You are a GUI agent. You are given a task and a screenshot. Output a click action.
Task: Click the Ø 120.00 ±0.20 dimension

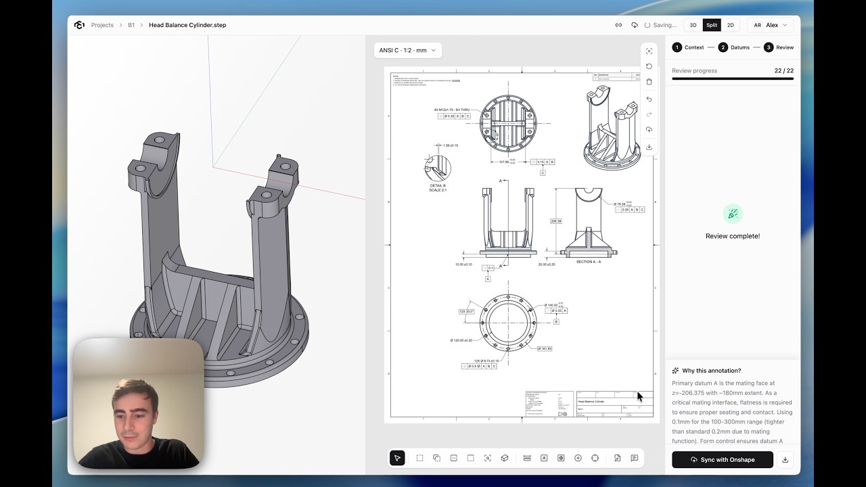pyautogui.click(x=461, y=340)
